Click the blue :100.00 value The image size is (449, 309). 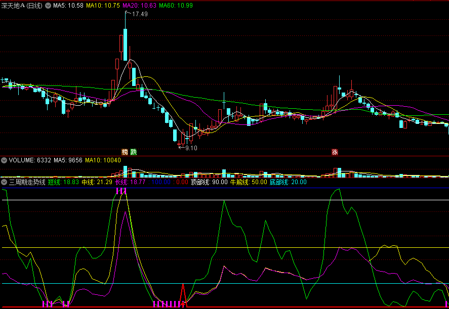pos(159,182)
